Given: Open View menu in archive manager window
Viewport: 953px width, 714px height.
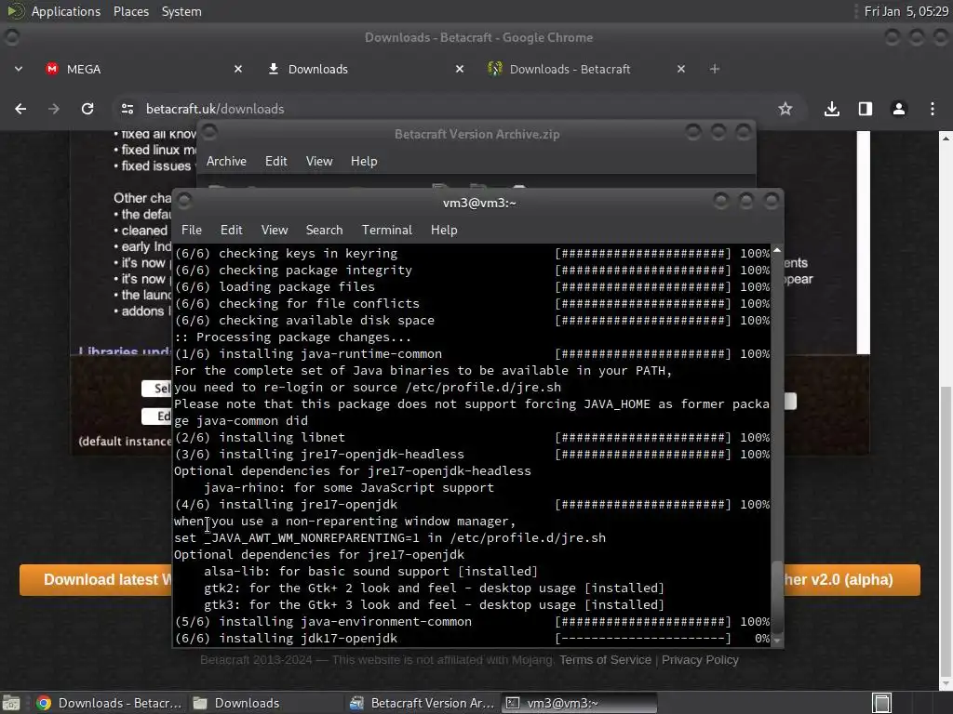Looking at the screenshot, I should tap(319, 161).
